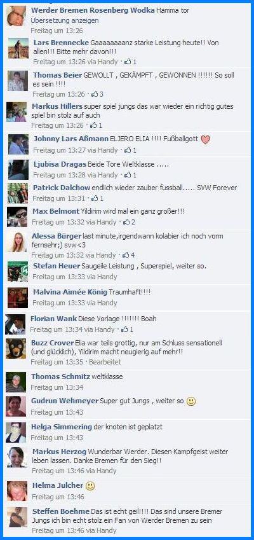Viewport: 254px width, 540px height.
Task: Click the heart emoji in Johnny Lars Aßmann's comment
Action: coord(206,139)
